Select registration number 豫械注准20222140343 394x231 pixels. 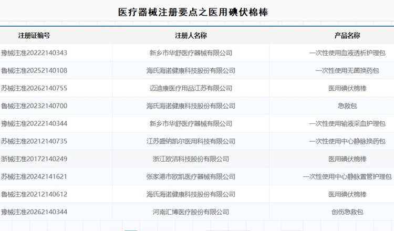pyautogui.click(x=34, y=53)
